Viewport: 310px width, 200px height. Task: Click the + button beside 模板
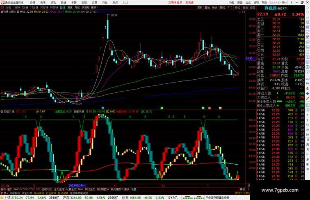248,189
